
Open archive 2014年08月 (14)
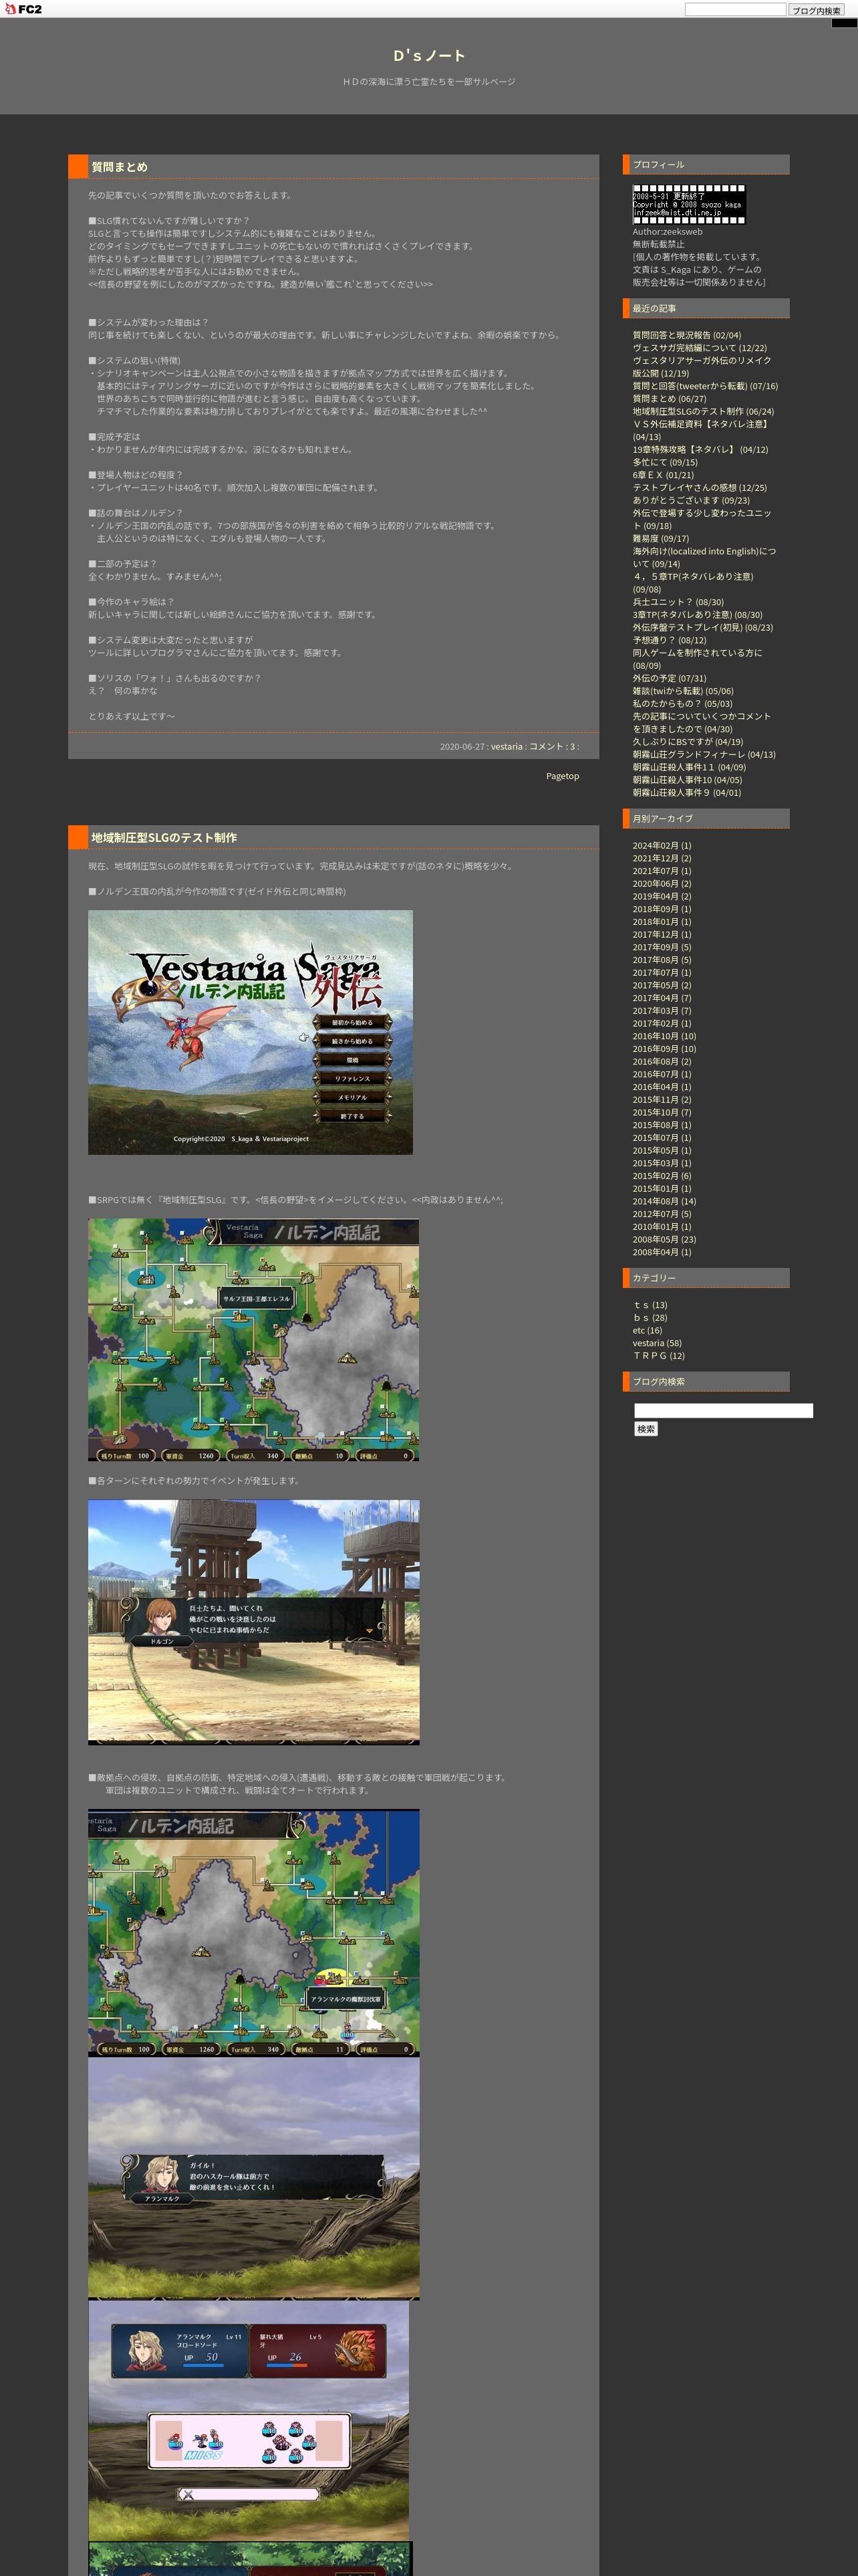[x=664, y=1201]
